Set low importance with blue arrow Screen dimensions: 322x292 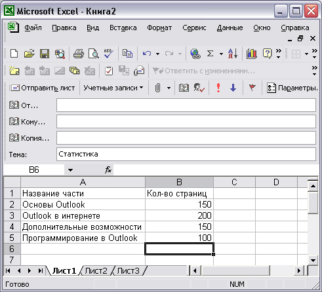coord(233,88)
